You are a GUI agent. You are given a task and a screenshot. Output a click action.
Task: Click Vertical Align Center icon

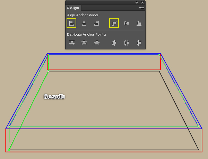(127, 24)
